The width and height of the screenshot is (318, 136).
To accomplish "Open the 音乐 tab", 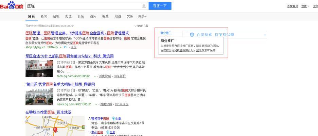I will [81, 16].
